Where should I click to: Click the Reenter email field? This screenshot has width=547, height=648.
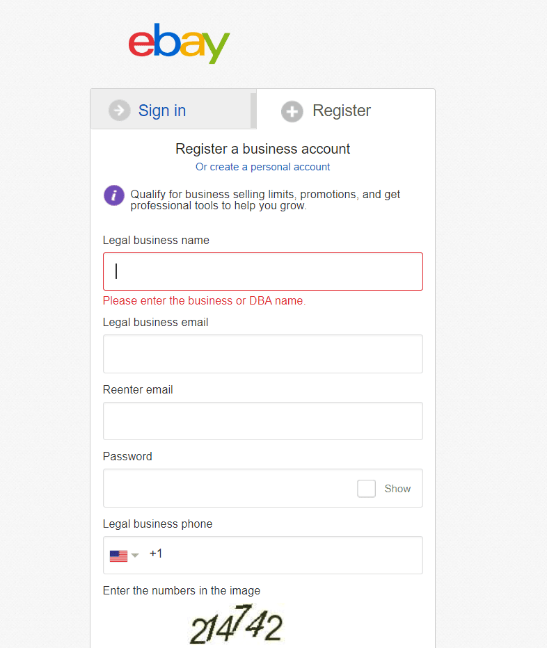[x=263, y=421]
